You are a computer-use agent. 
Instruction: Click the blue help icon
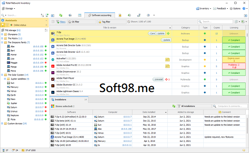point(244,8)
